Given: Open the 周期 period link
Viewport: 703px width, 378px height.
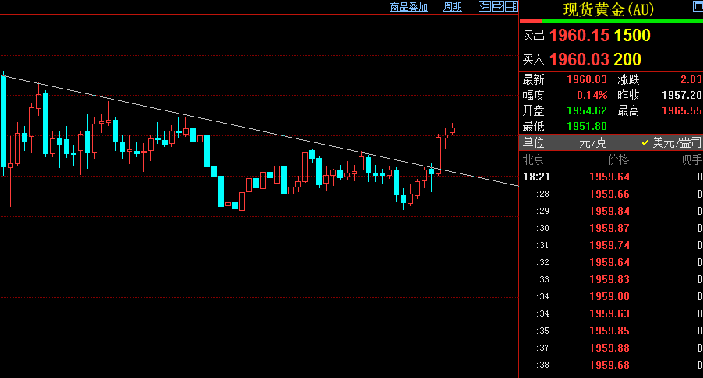Looking at the screenshot, I should 452,7.
